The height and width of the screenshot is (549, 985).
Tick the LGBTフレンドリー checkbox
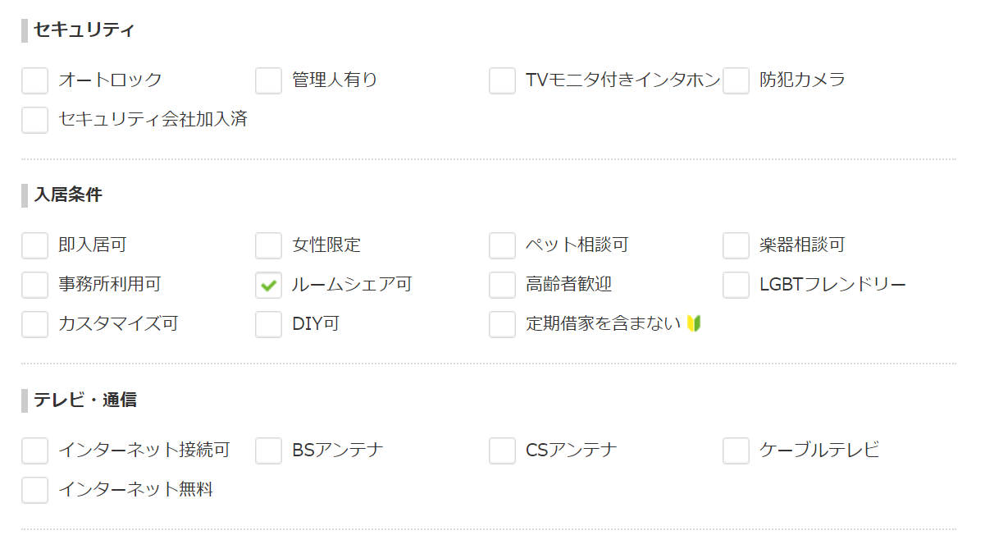736,285
